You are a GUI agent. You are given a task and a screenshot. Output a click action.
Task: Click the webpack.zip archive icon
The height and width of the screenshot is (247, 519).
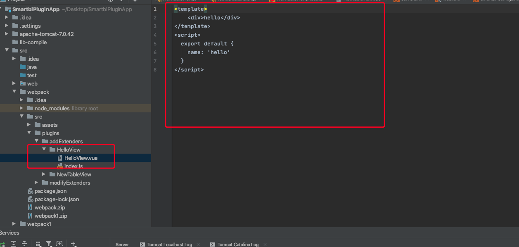tap(30, 207)
